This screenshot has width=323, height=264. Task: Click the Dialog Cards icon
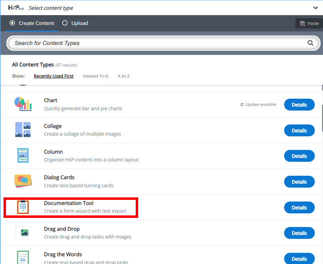point(23,181)
